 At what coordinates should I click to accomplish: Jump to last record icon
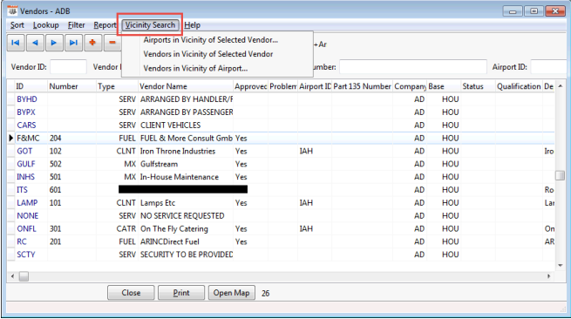click(x=73, y=43)
